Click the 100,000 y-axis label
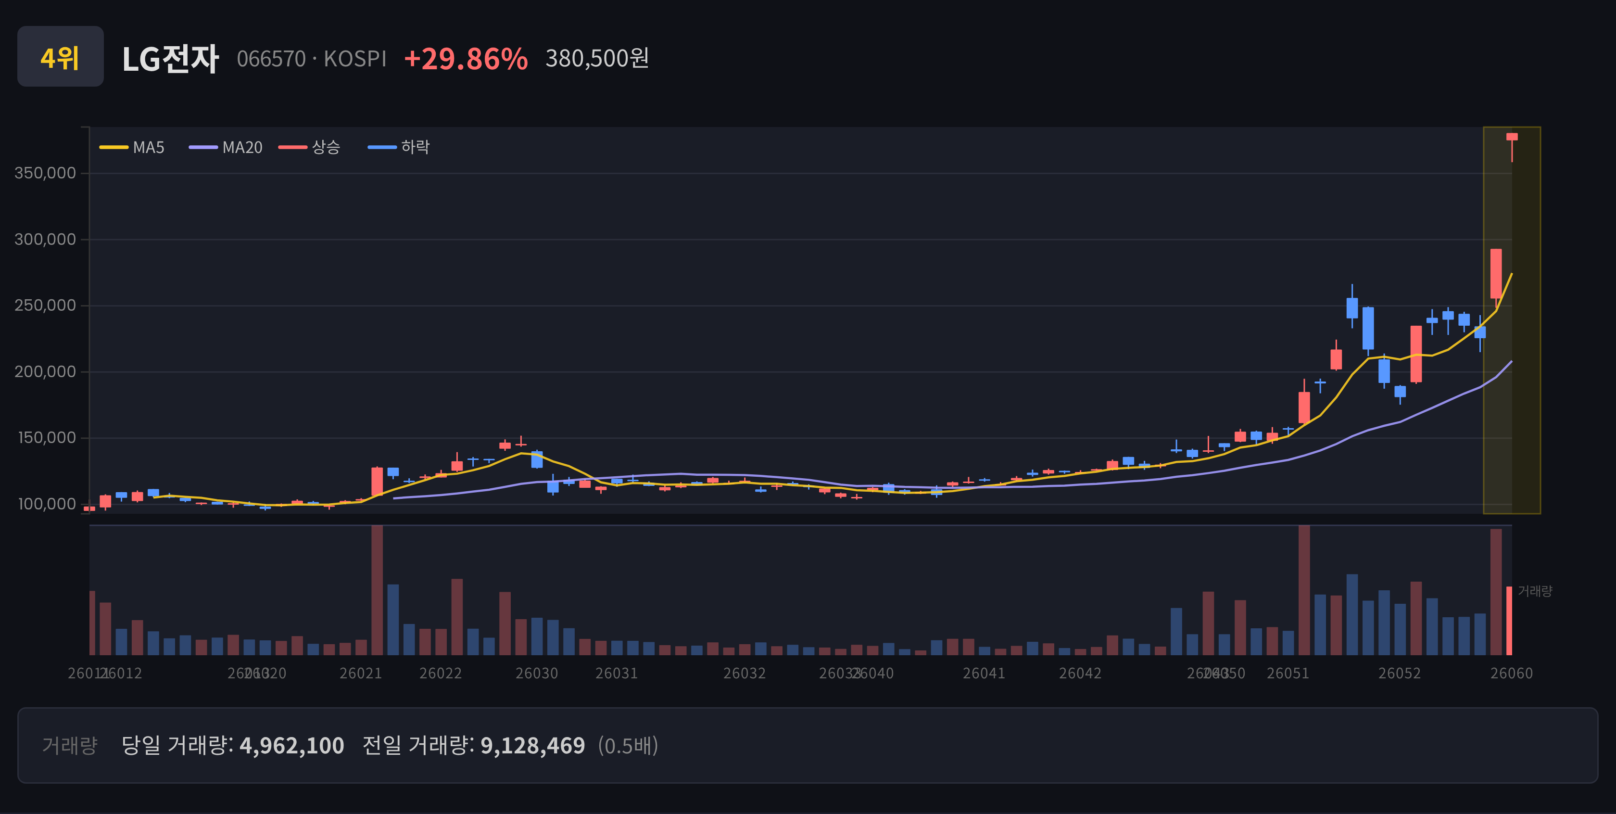Screen dimensions: 1616x814 pos(47,504)
